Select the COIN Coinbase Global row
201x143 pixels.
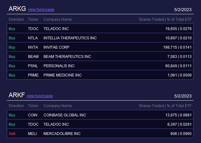point(100,115)
